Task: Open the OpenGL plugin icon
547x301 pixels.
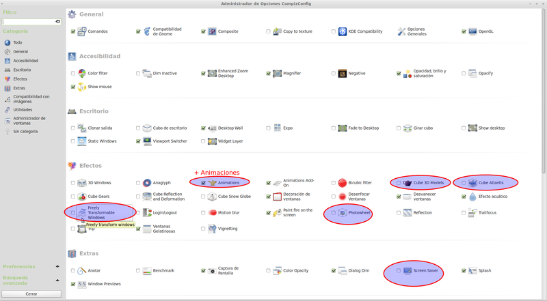Action: pos(472,31)
